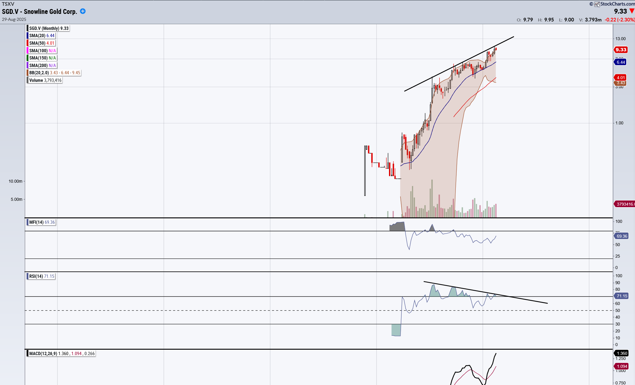Click the black 1.360 MACD axis tag
The image size is (635, 385).
[621, 353]
